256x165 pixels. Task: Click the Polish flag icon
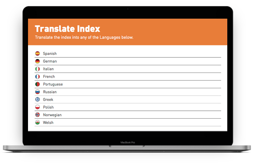37,107
